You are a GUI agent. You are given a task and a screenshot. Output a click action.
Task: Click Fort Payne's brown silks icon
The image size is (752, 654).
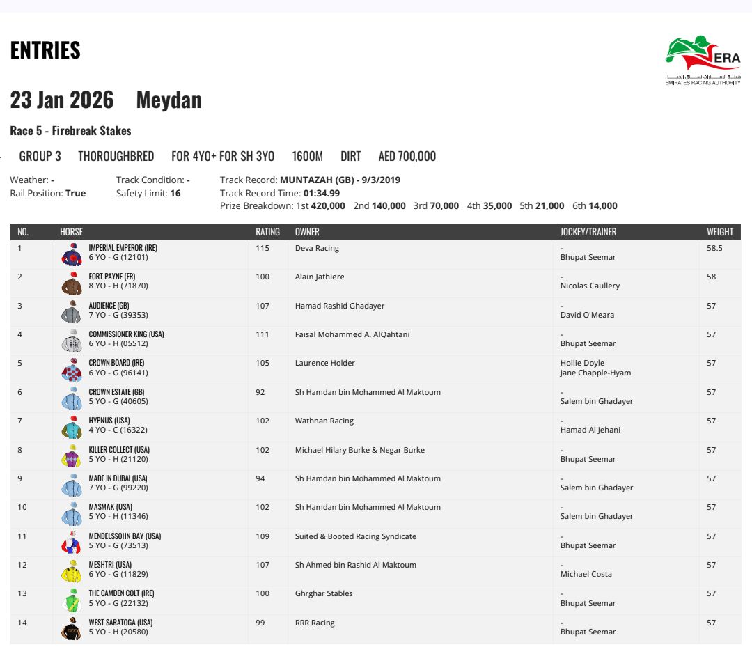[x=72, y=283]
